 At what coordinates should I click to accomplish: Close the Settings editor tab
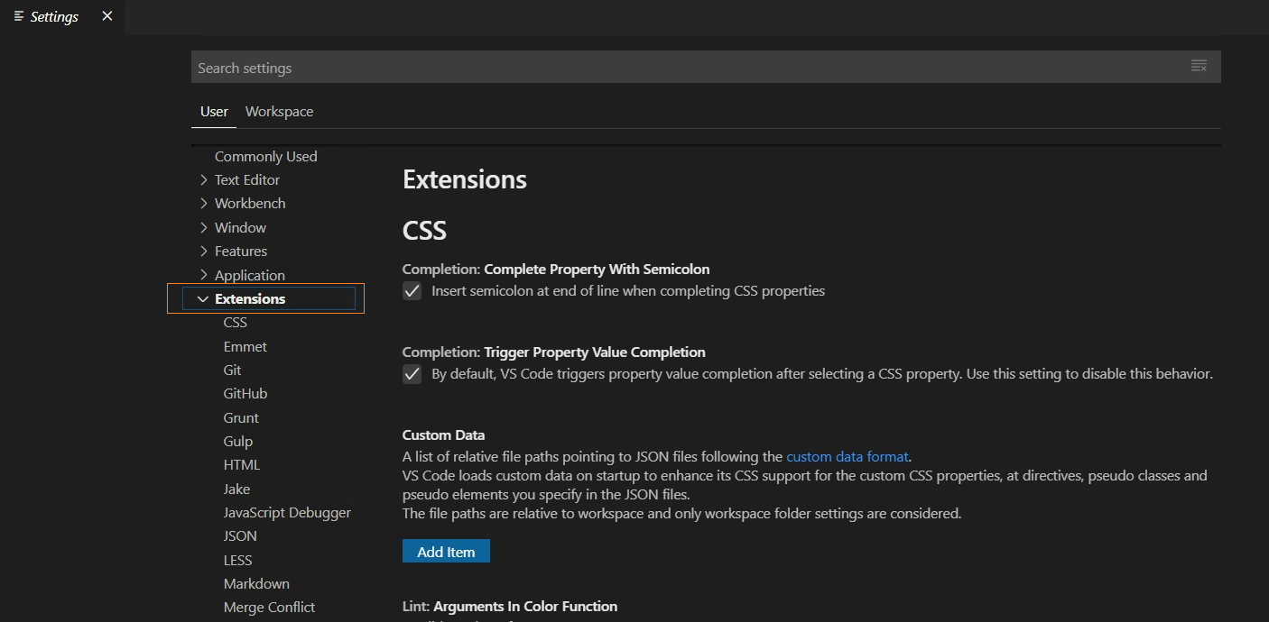pyautogui.click(x=107, y=16)
